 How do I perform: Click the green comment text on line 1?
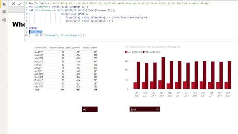point(130,3)
